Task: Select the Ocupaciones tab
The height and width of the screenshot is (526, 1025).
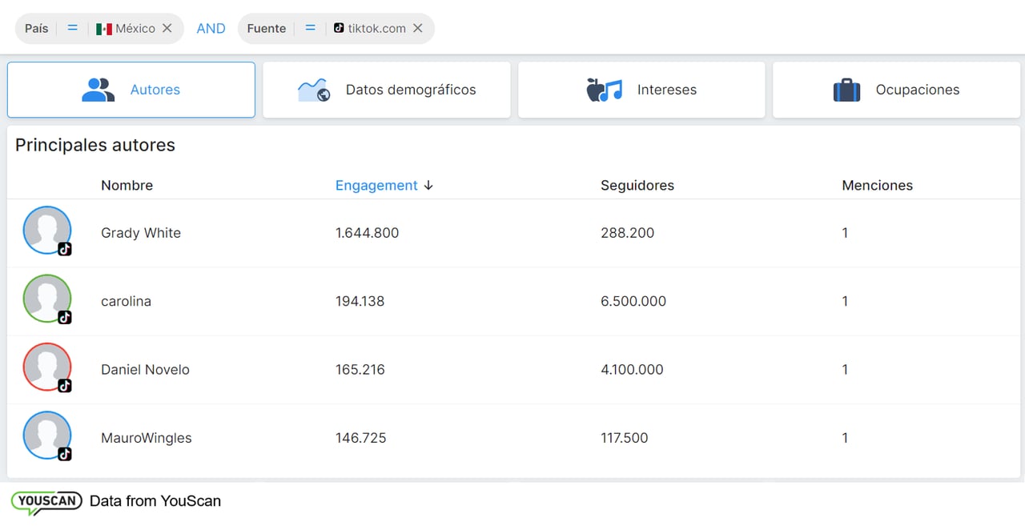Action: click(x=896, y=90)
